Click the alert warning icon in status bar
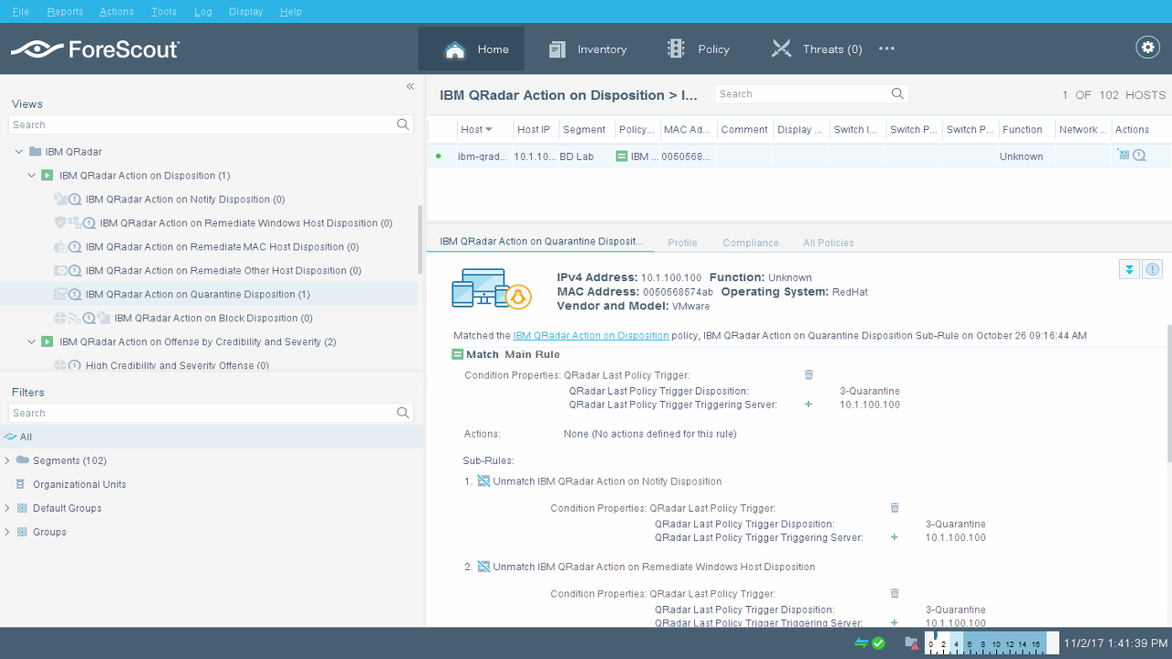The width and height of the screenshot is (1172, 659). click(911, 643)
